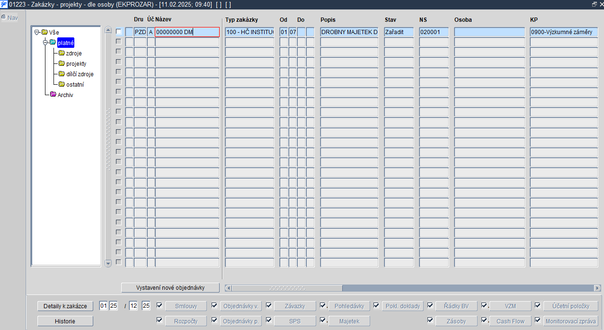604x330 pixels.
Task: Click the Zásoby button
Action: (x=456, y=321)
